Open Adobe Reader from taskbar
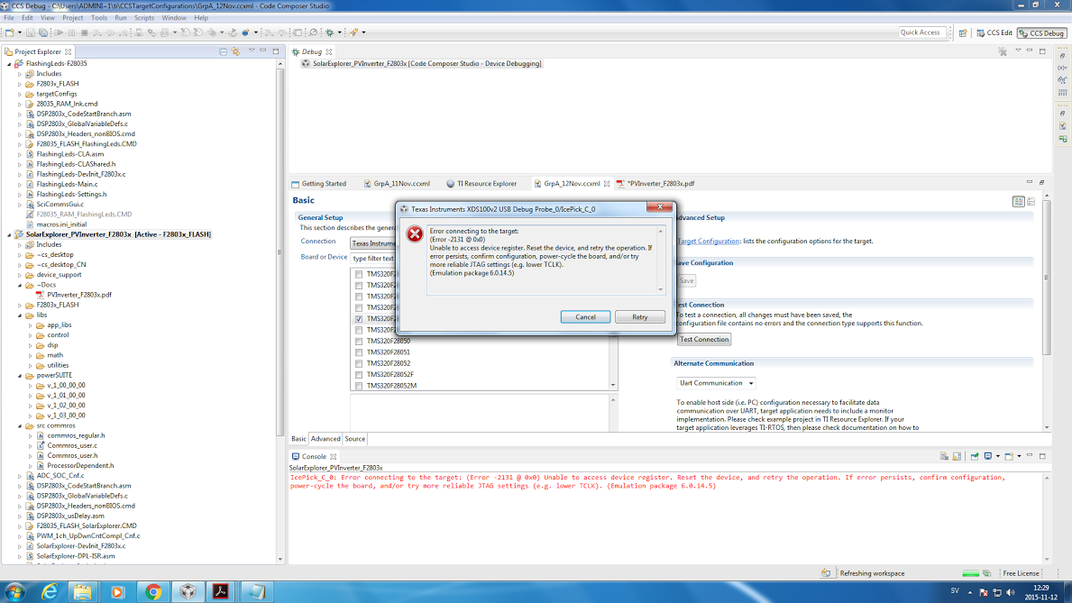The image size is (1072, 603). 220,592
